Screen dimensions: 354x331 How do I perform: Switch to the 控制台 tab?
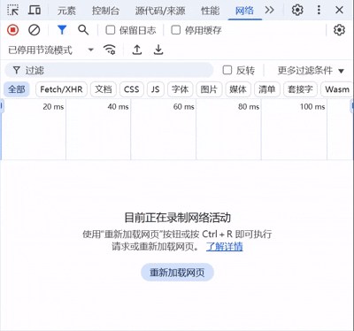(105, 11)
